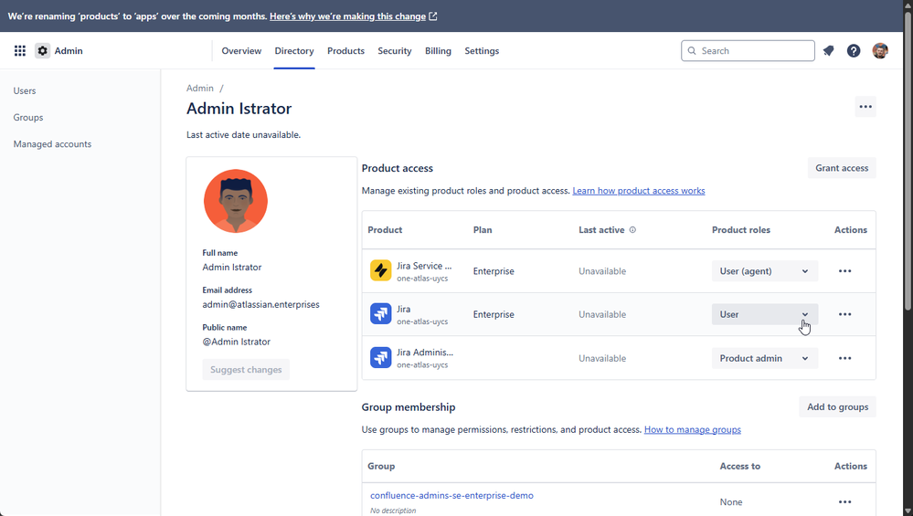Open actions menu for Jira Administration row
The image size is (913, 516).
tap(844, 358)
